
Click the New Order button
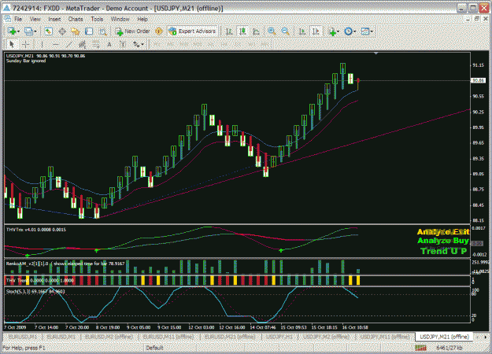pos(133,31)
